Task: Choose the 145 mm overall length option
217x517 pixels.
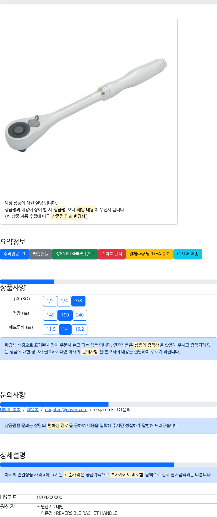Action: click(51, 315)
